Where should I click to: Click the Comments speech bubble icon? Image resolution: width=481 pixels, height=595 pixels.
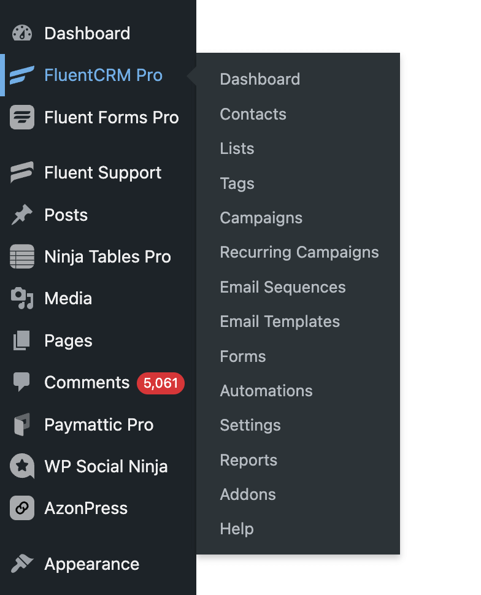tap(21, 382)
